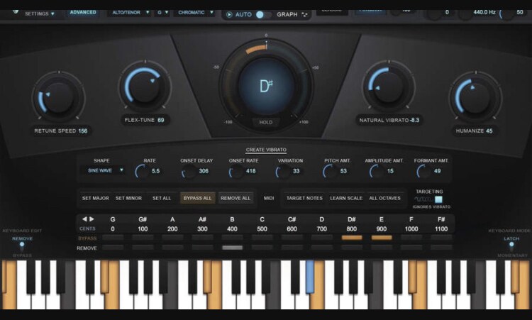Viewport: 532px width, 320px height.
Task: Click the Natural Vibrato value -8.3
Action: click(414, 120)
